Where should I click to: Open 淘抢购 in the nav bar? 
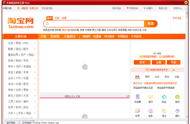pos(86,37)
